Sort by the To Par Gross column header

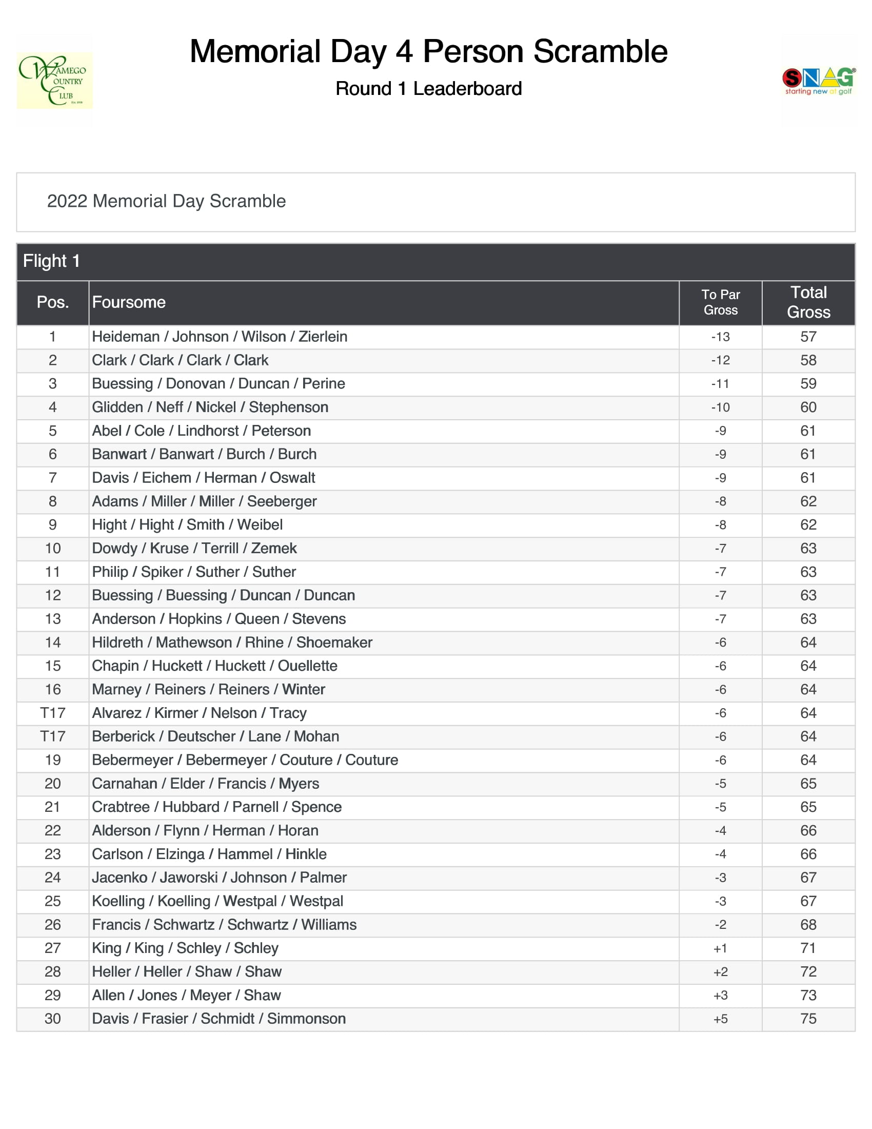click(720, 302)
